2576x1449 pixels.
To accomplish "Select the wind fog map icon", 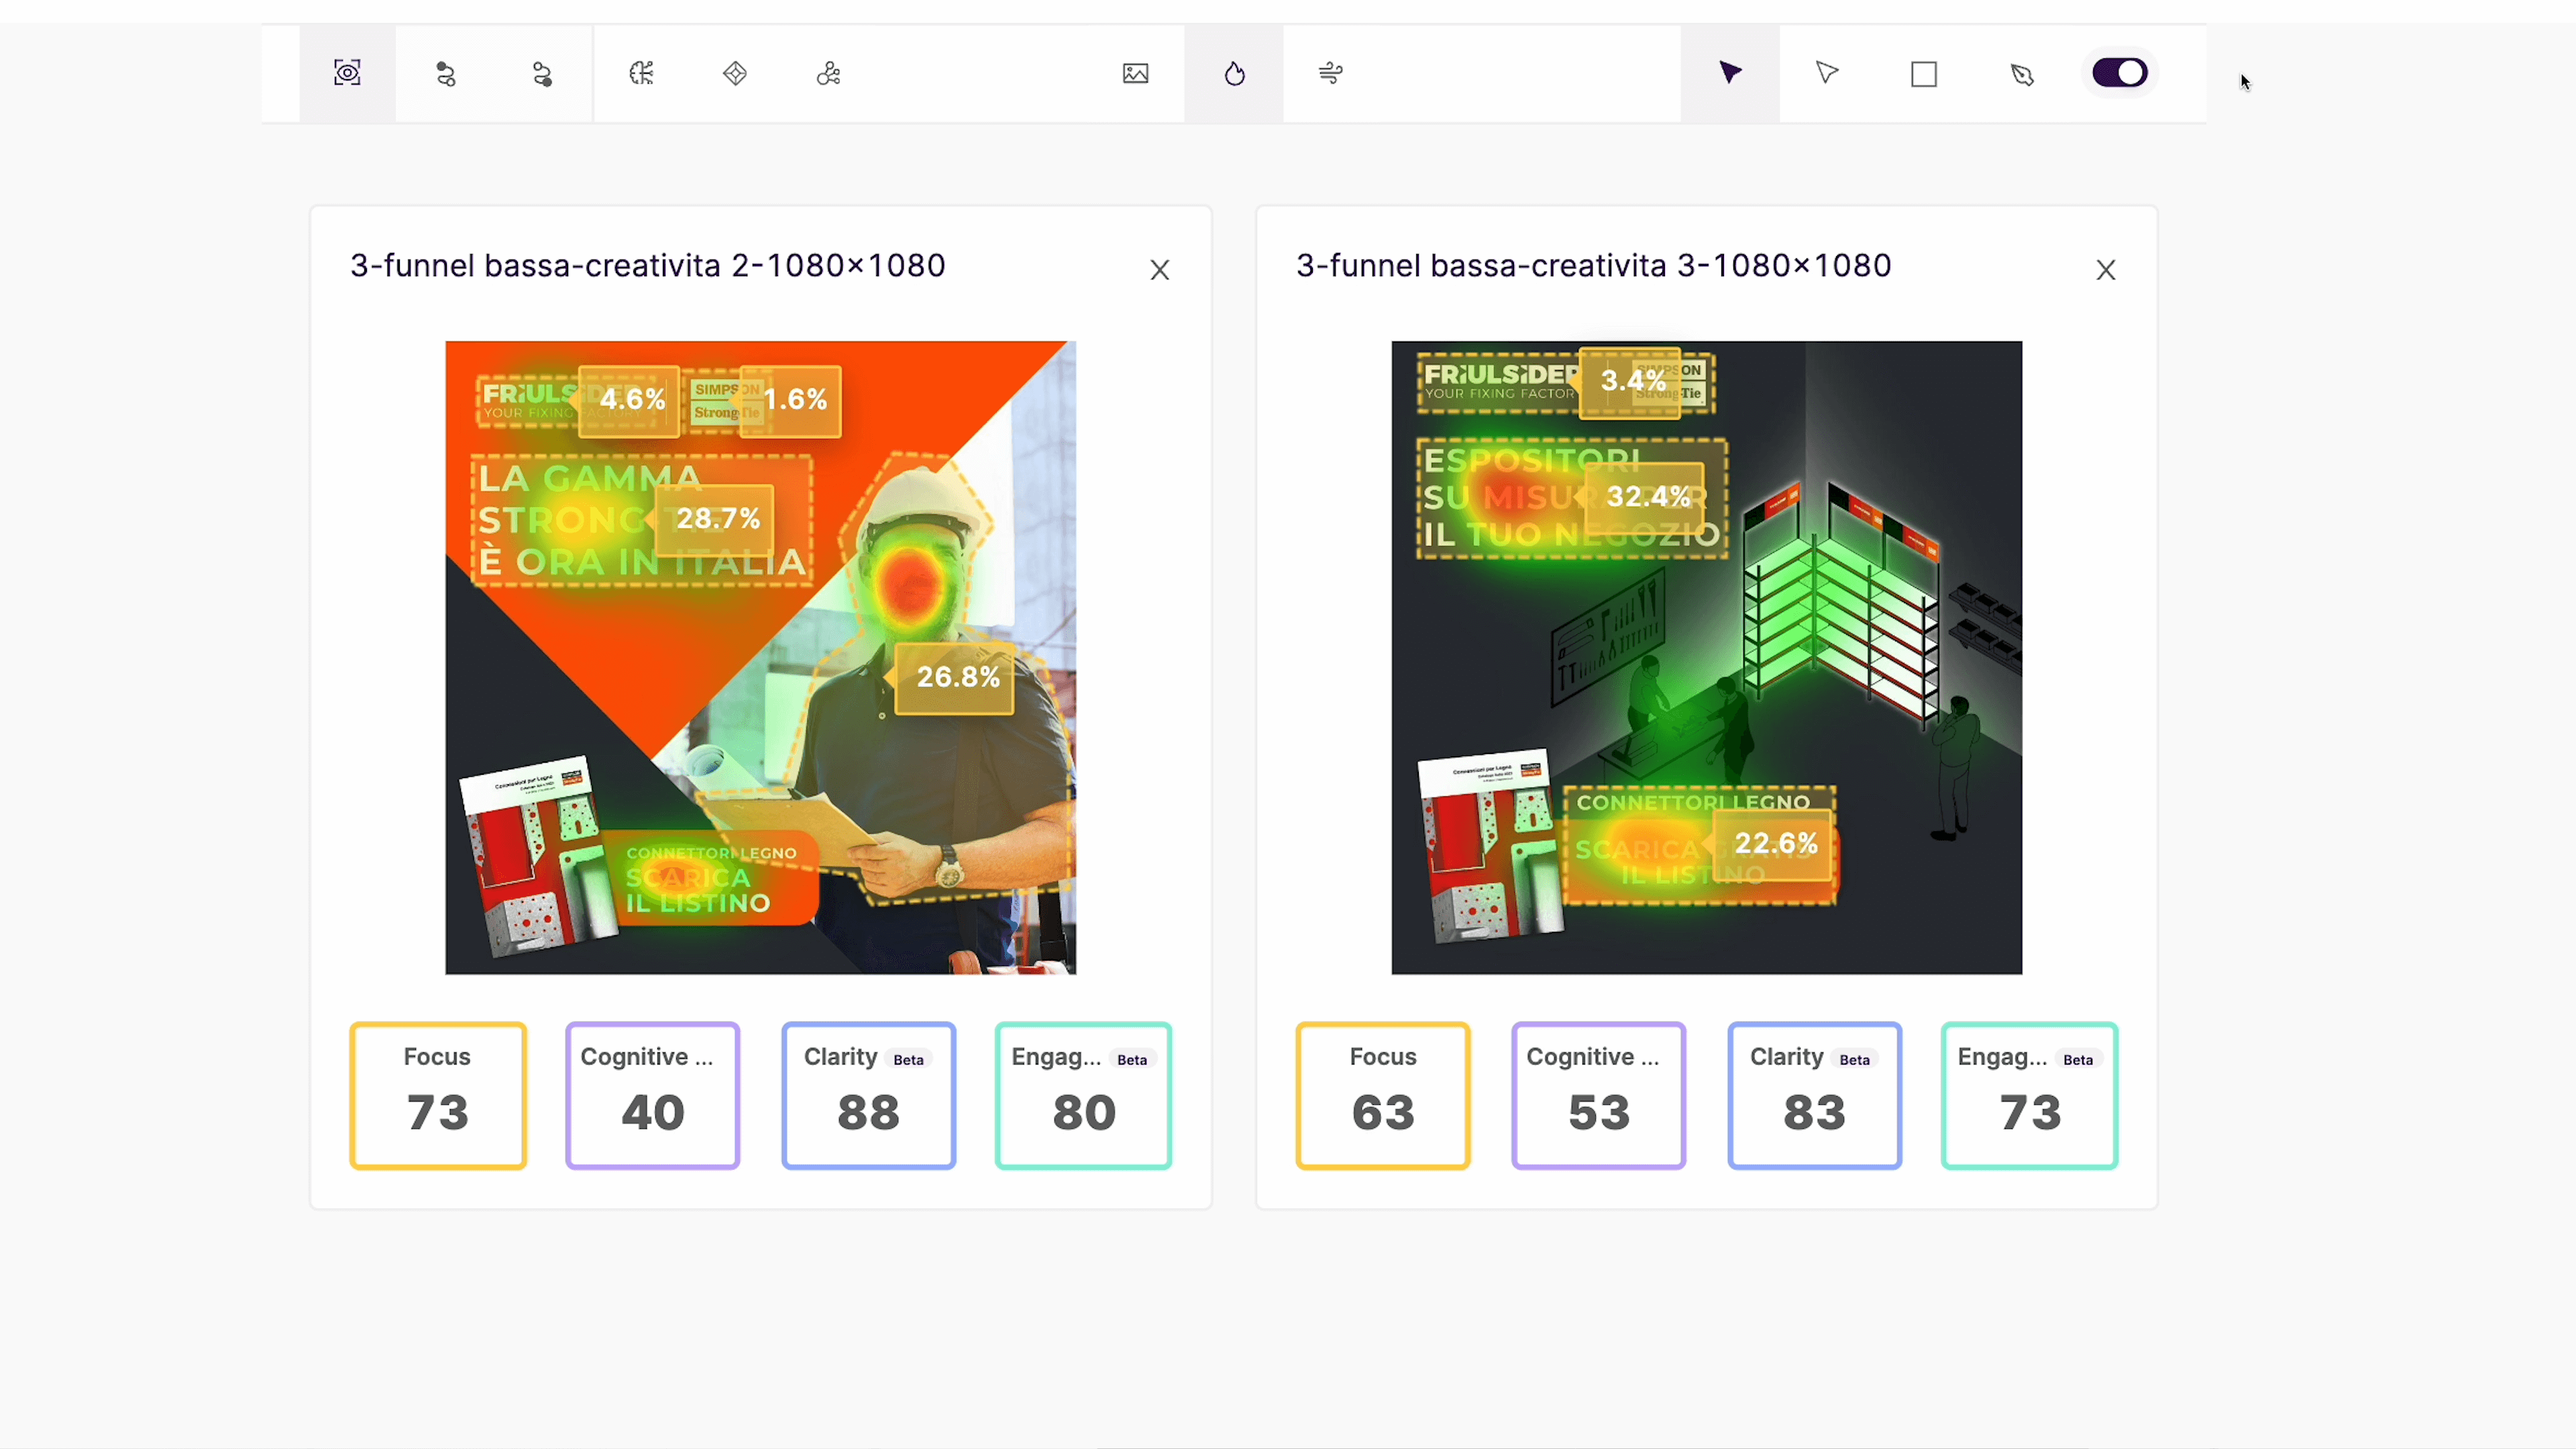I will click(1330, 73).
